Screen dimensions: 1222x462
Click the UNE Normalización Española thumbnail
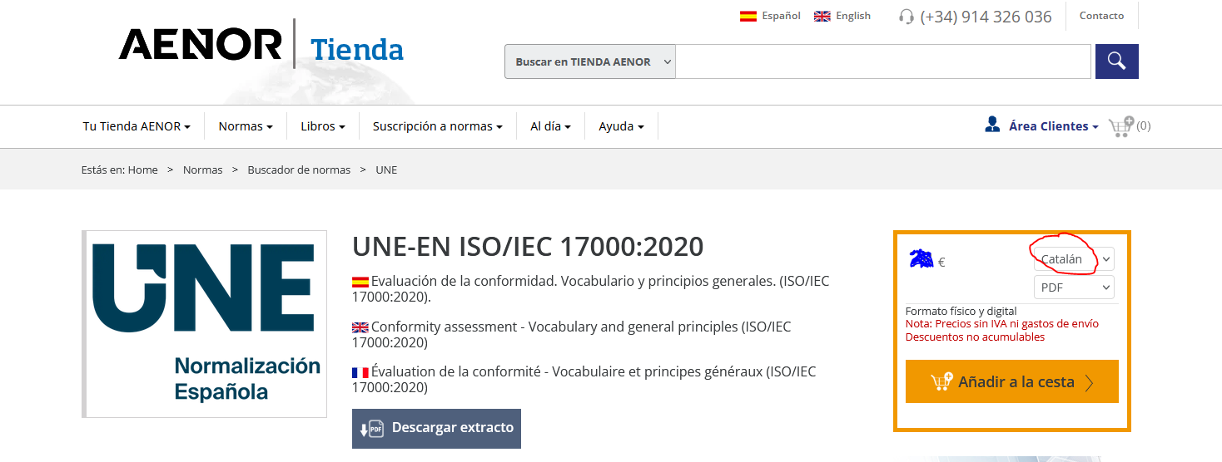tap(205, 324)
